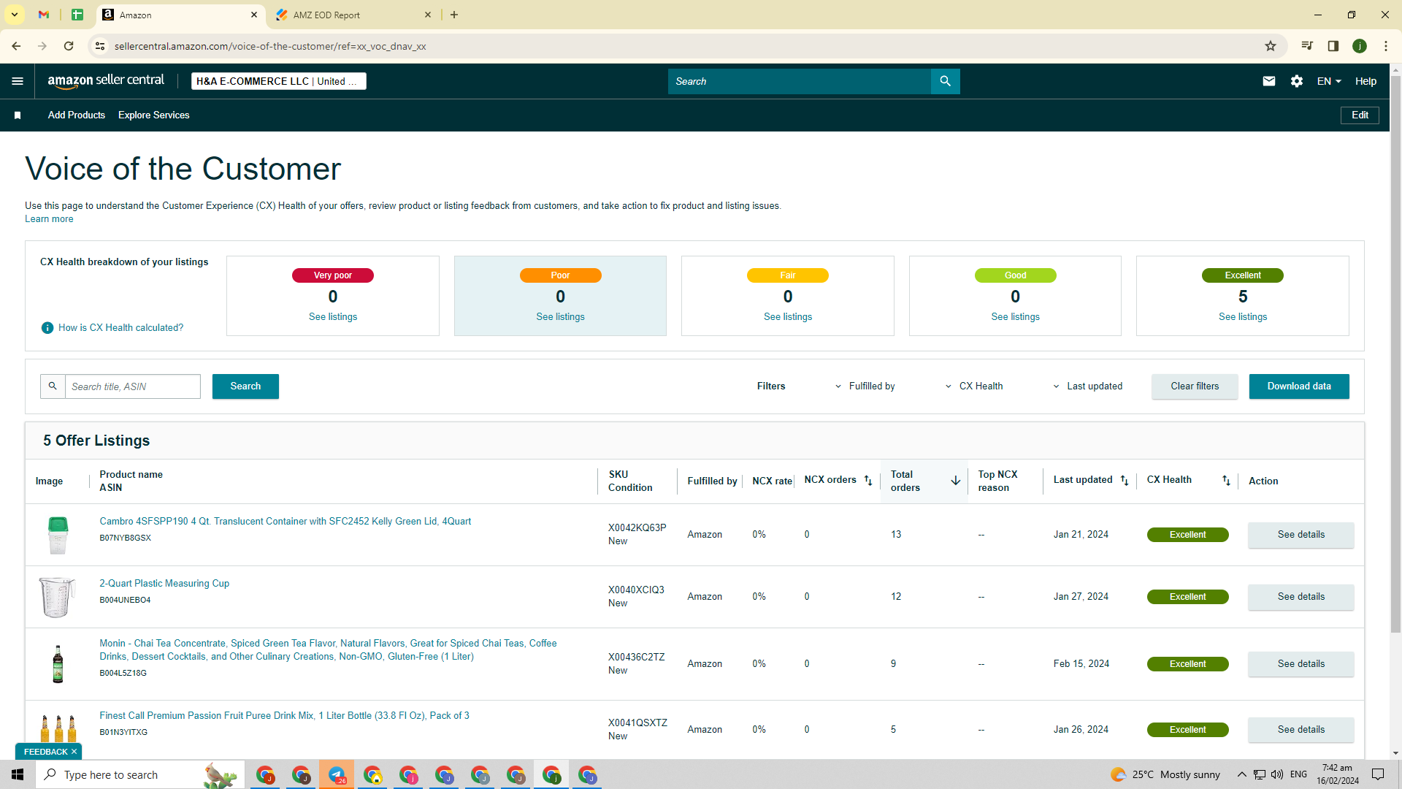Screen dimensions: 1402x789
Task: See listings under Excellent
Action: pos(1243,317)
